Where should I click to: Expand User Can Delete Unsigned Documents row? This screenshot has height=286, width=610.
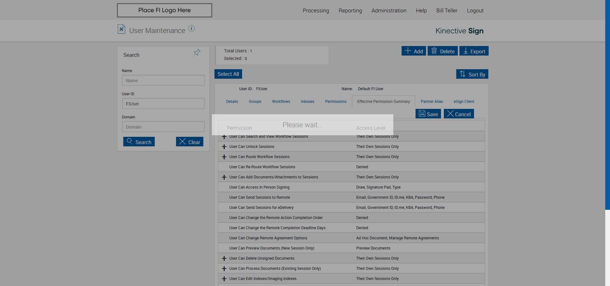[x=224, y=258]
